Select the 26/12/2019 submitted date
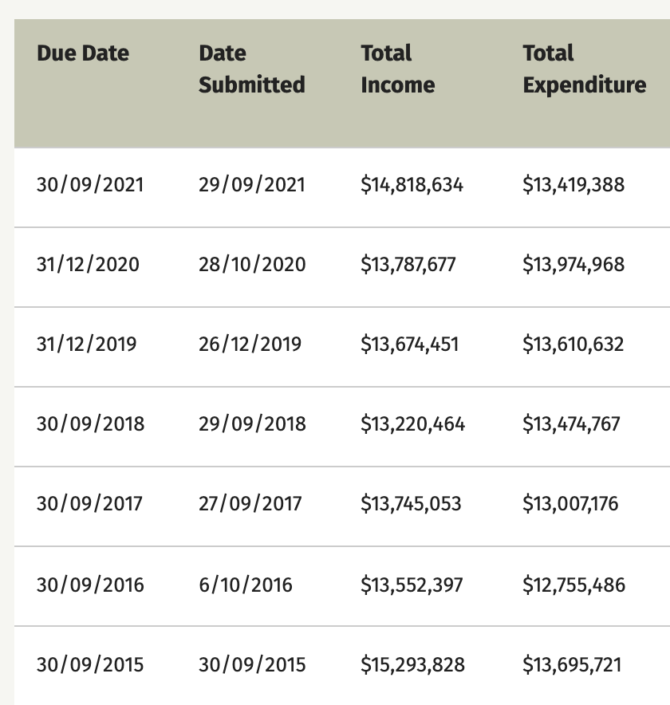 [250, 345]
